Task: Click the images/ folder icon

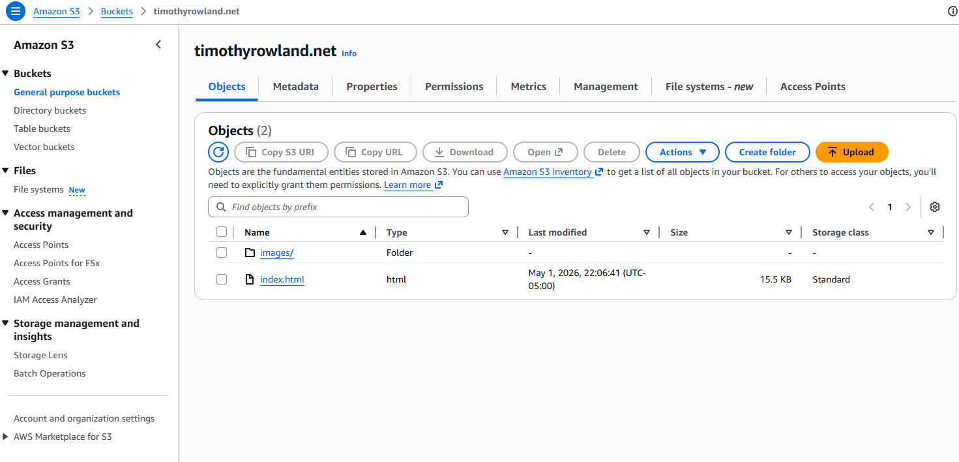Action: click(250, 253)
